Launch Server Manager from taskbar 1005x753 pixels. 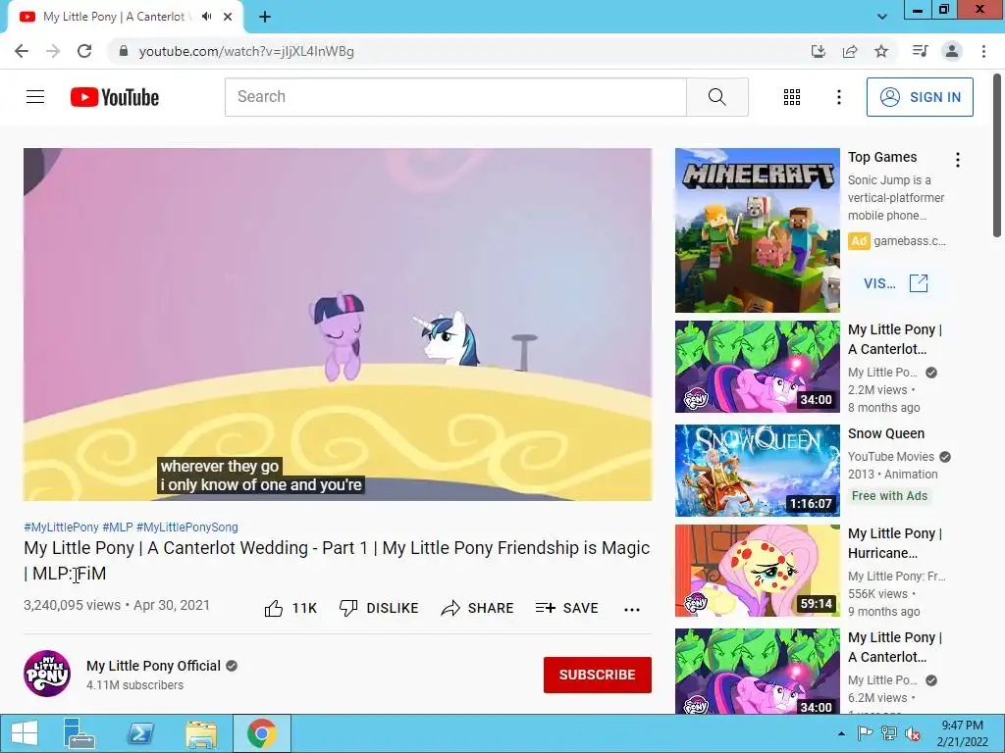(79, 733)
